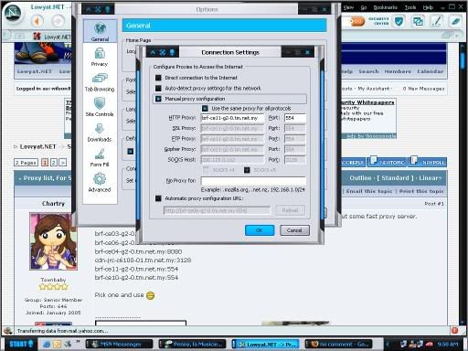The height and width of the screenshot is (351, 468).
Task: Toggle Use the same proxy for all protocols
Action: point(205,109)
